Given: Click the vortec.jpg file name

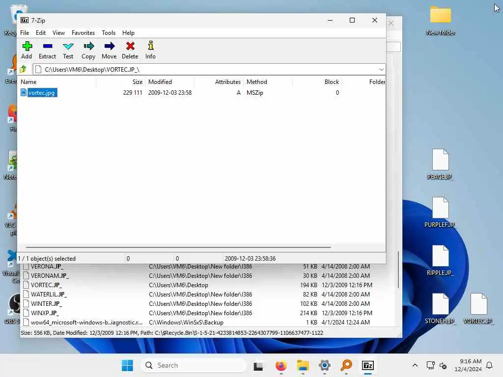Looking at the screenshot, I should coord(41,93).
